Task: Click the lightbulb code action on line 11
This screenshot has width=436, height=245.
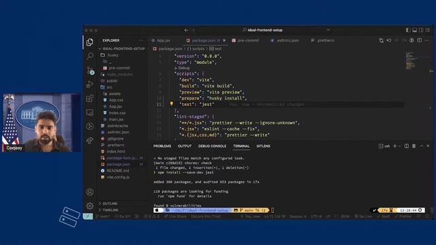Action: coord(172,104)
